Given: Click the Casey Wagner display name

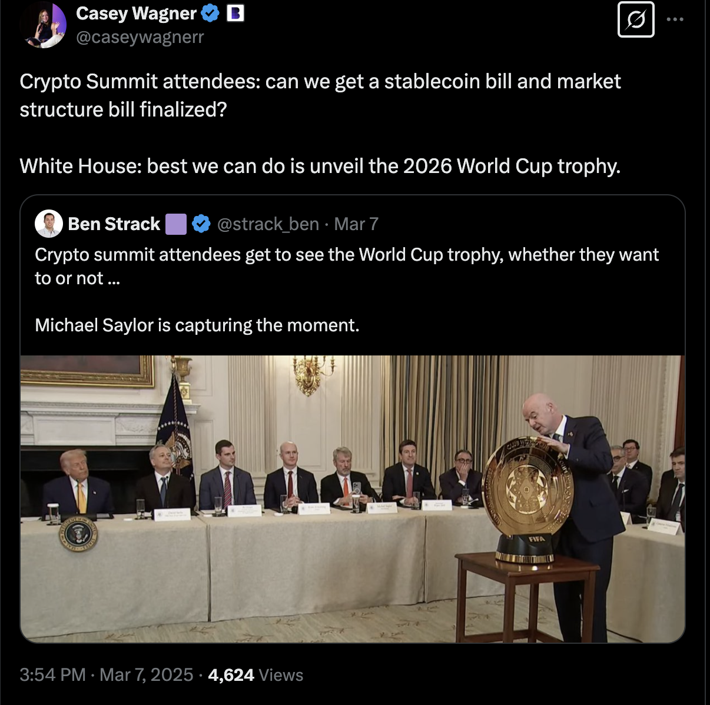Looking at the screenshot, I should pos(136,14).
